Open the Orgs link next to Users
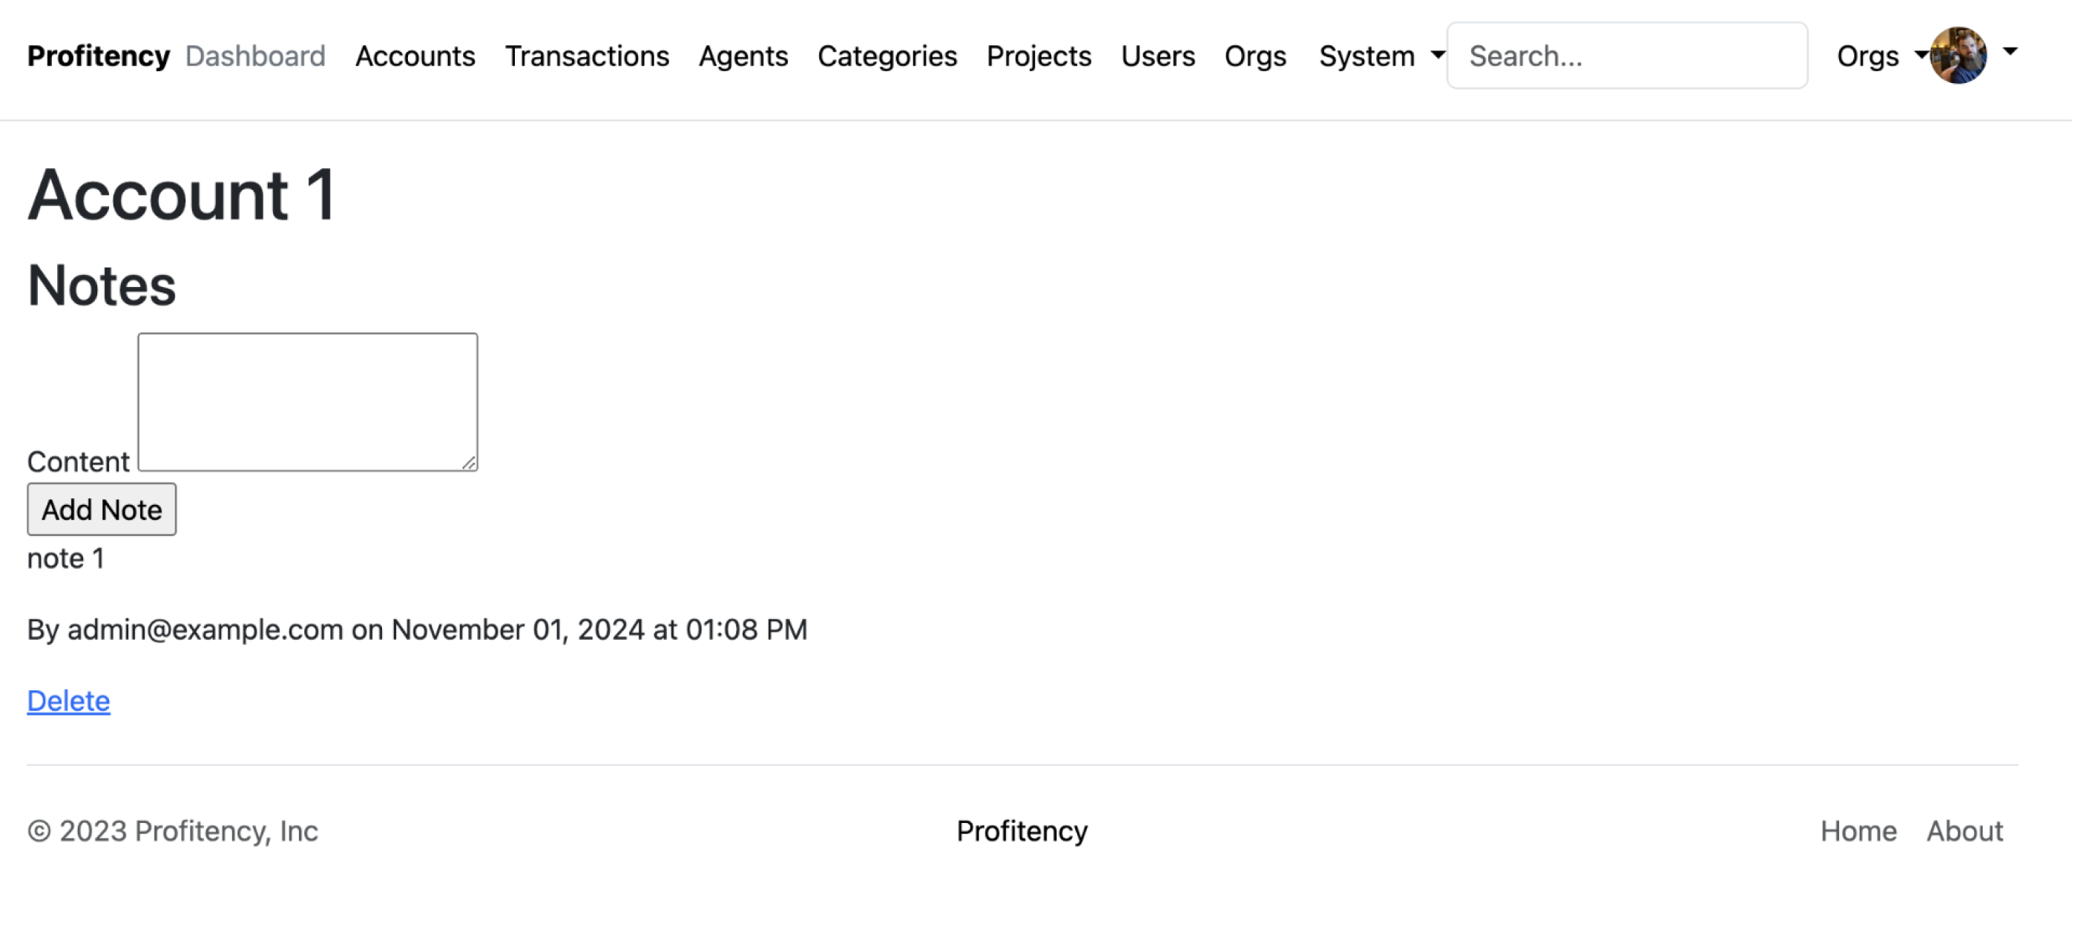The height and width of the screenshot is (932, 2092). (x=1254, y=56)
